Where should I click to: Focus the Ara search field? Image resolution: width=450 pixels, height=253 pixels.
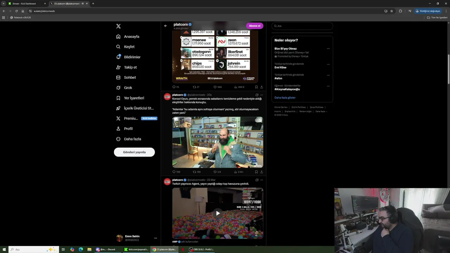click(302, 26)
